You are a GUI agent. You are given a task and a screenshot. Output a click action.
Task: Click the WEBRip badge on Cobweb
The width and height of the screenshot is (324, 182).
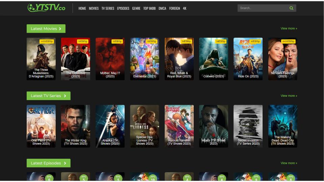221,41
